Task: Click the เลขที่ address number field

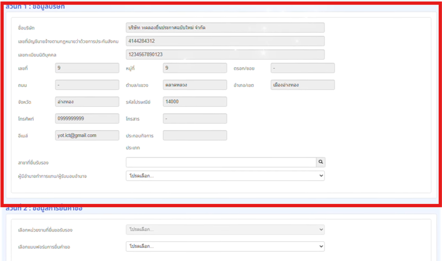Action: click(x=87, y=68)
